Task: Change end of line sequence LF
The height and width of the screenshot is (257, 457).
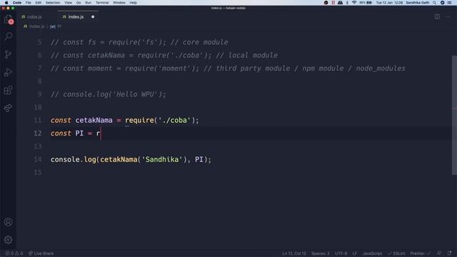Action: (x=355, y=253)
